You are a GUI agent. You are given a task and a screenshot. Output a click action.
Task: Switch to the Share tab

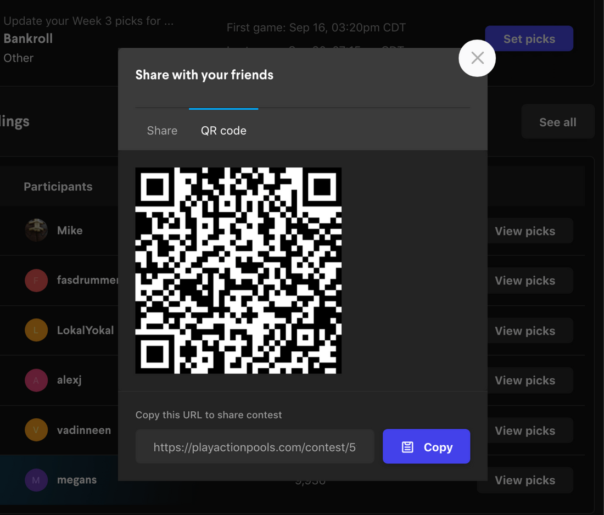tap(162, 131)
